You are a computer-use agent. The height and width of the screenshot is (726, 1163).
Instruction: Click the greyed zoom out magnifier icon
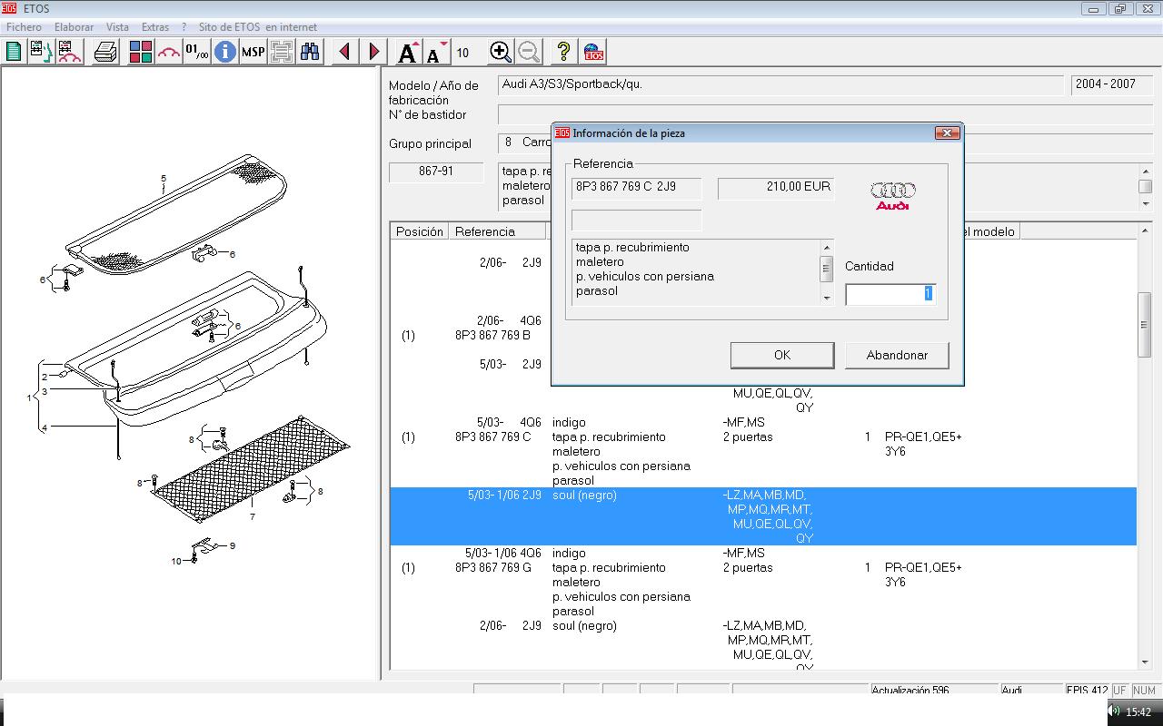(x=528, y=52)
